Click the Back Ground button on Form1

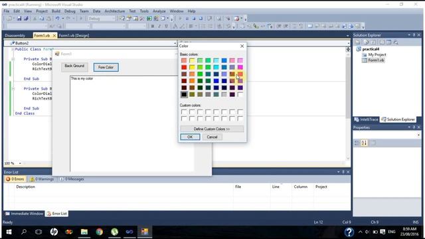point(74,66)
